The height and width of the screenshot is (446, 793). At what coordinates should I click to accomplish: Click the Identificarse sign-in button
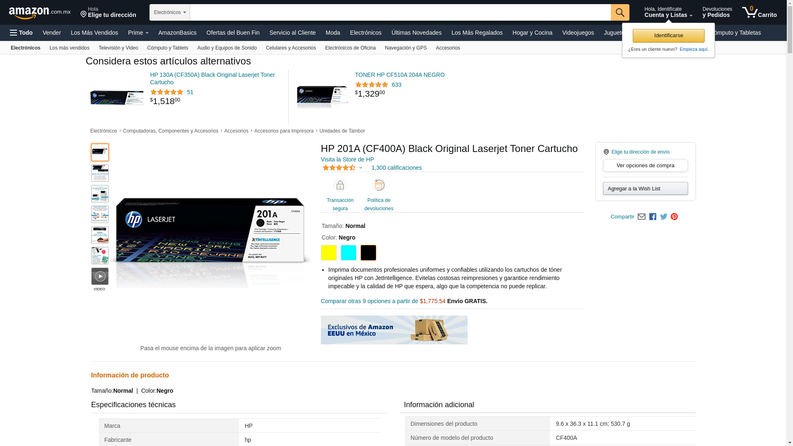pyautogui.click(x=668, y=36)
